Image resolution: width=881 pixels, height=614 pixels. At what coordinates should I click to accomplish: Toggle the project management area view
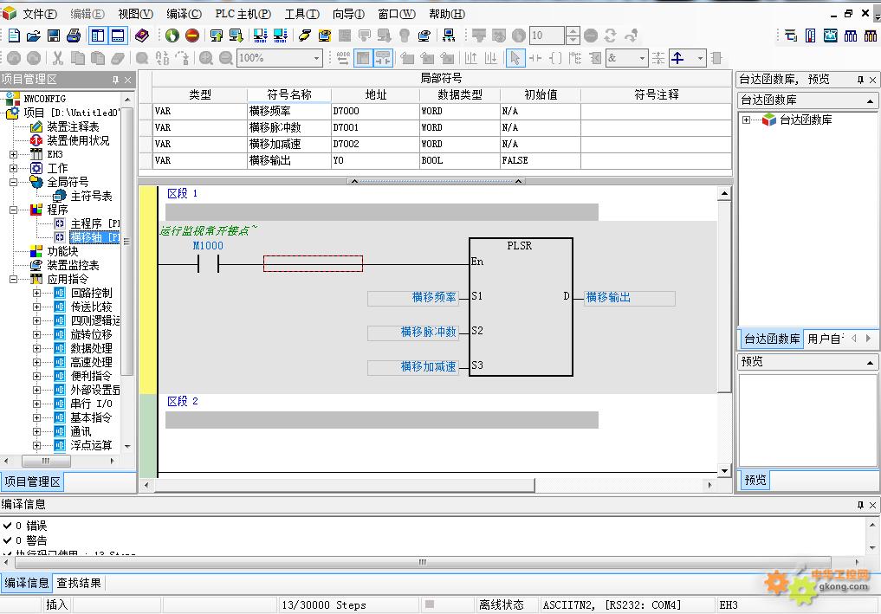pyautogui.click(x=98, y=36)
